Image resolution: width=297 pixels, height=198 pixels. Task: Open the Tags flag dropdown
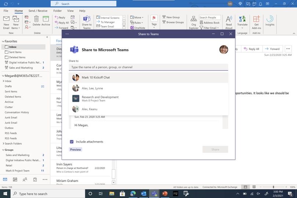click(154, 22)
